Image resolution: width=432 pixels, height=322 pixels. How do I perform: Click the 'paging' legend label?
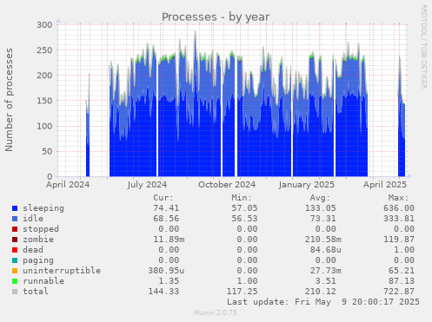[x=38, y=260]
